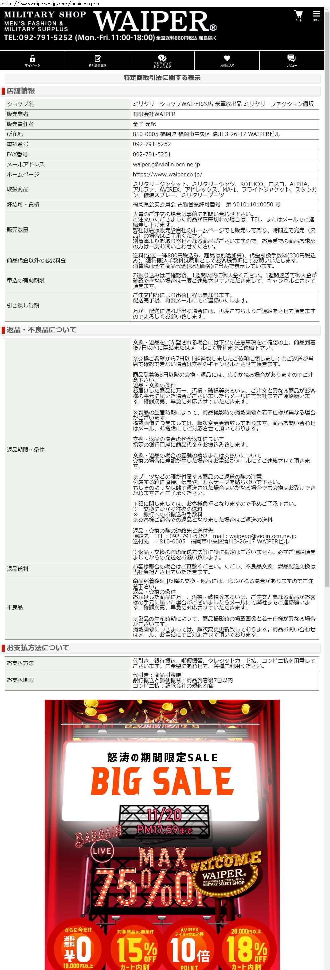Image resolution: width=330 pixels, height=970 pixels.
Task: Click the phone number 092-791-5252 cell
Action: coord(225,144)
